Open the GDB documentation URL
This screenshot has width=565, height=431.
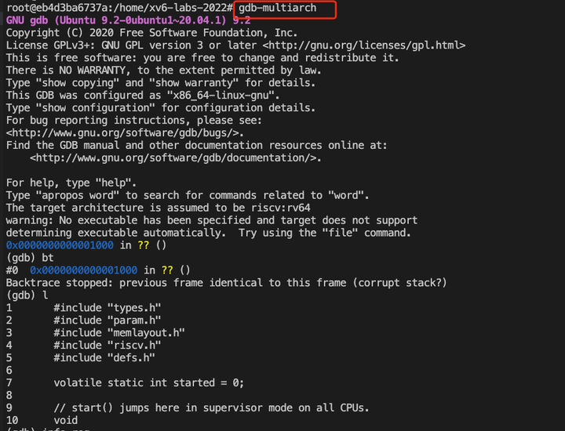(x=176, y=158)
